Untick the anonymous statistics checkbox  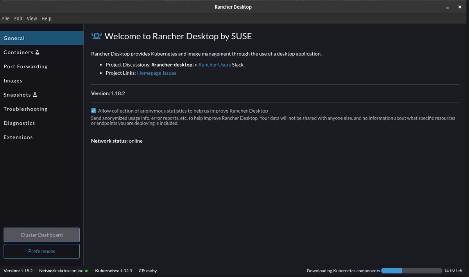94,111
